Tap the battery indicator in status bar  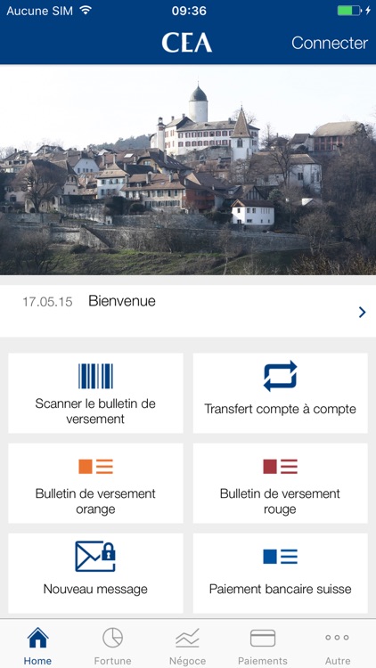(349, 11)
